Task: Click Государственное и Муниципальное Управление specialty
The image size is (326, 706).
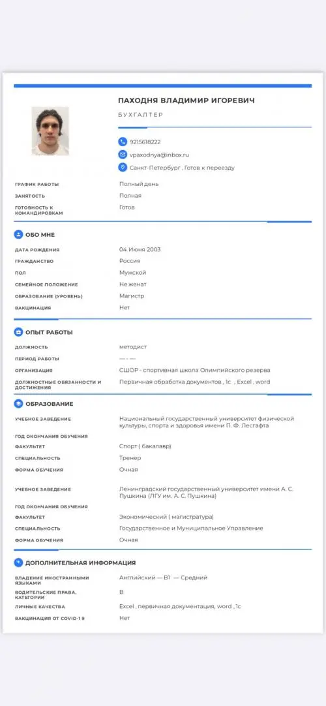Action: coord(191,529)
